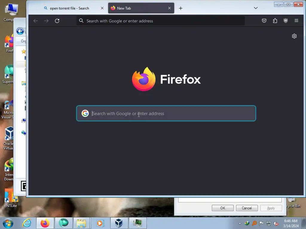Launch Internet Explorer from taskbar
The image size is (306, 229).
[27, 223]
